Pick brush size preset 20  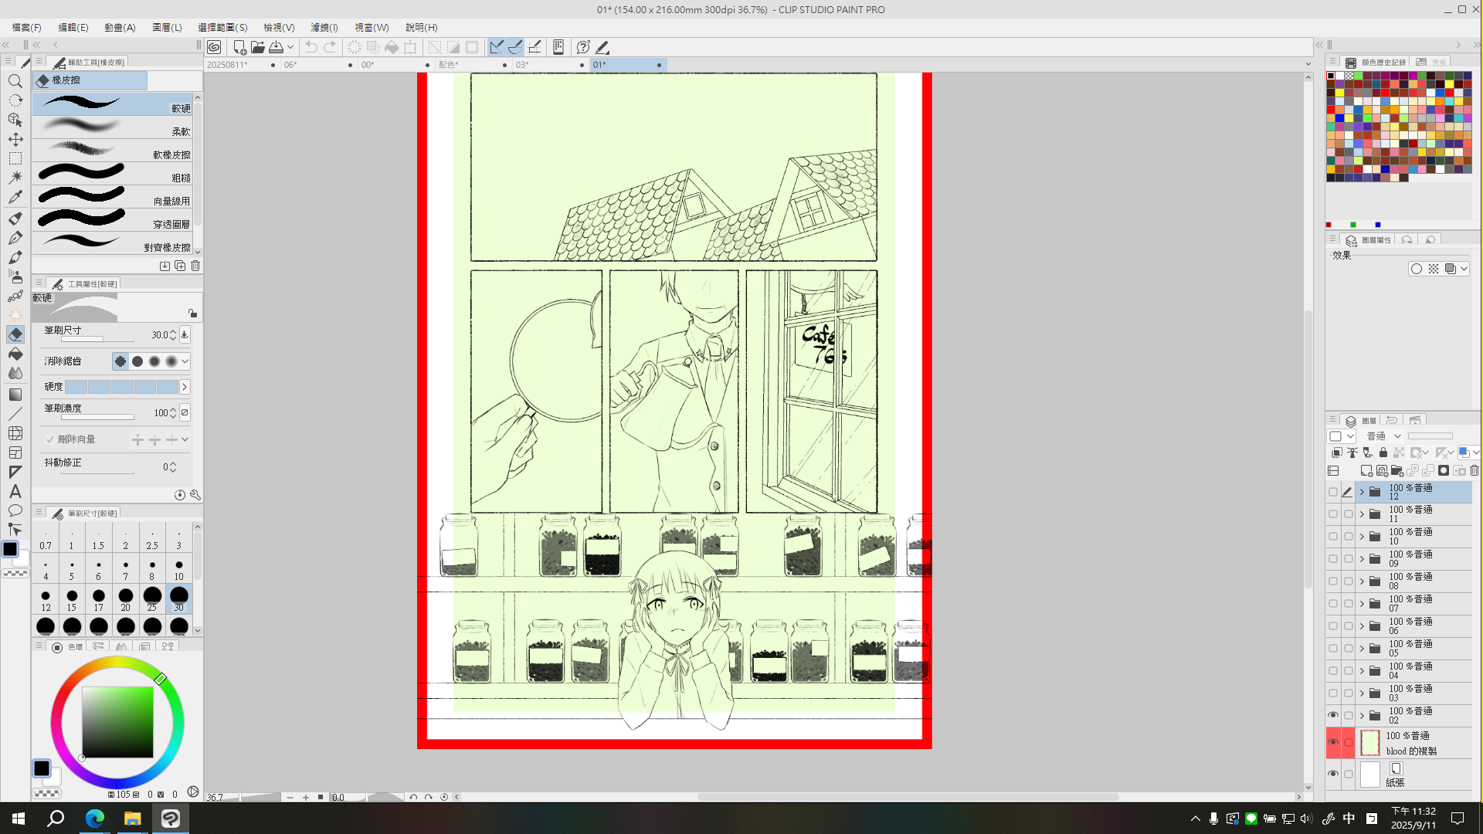pos(125,598)
